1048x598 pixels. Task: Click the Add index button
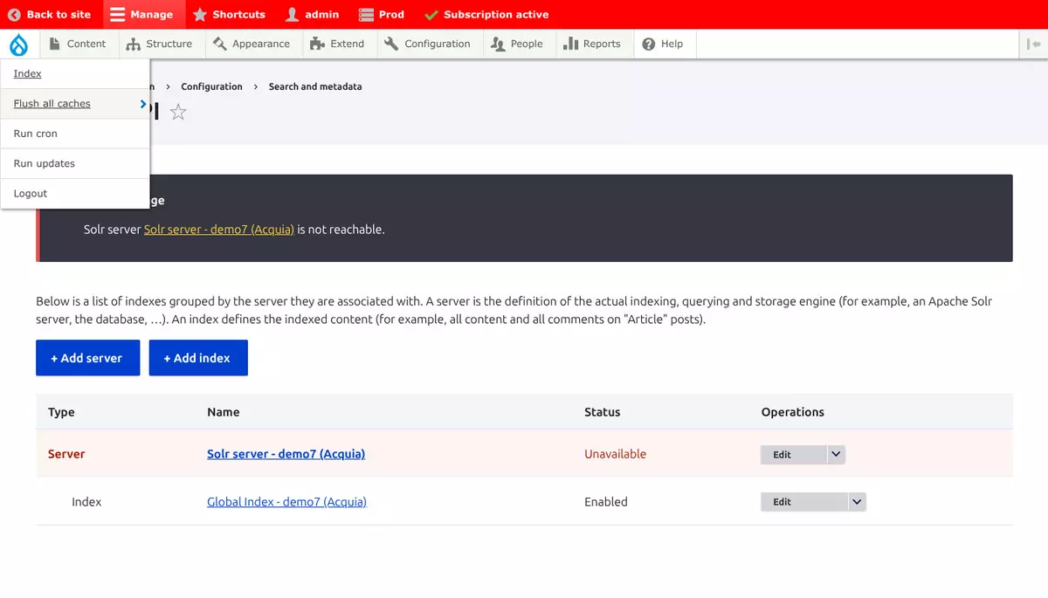tap(198, 358)
